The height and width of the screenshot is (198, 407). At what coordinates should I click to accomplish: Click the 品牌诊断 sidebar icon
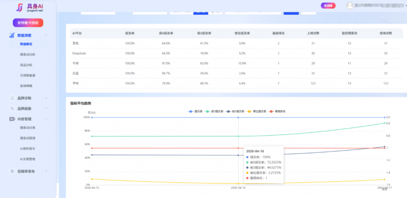click(x=12, y=98)
